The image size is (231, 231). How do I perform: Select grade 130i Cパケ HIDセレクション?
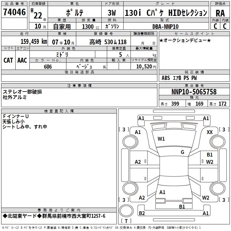click(166, 13)
